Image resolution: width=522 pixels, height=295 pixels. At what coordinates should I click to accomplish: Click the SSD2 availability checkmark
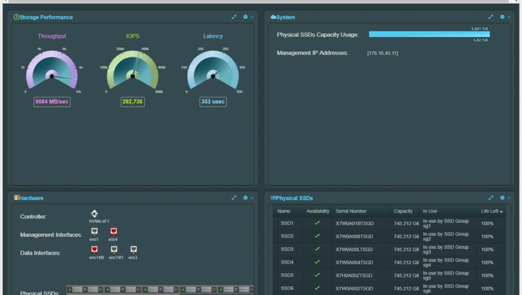point(317,236)
